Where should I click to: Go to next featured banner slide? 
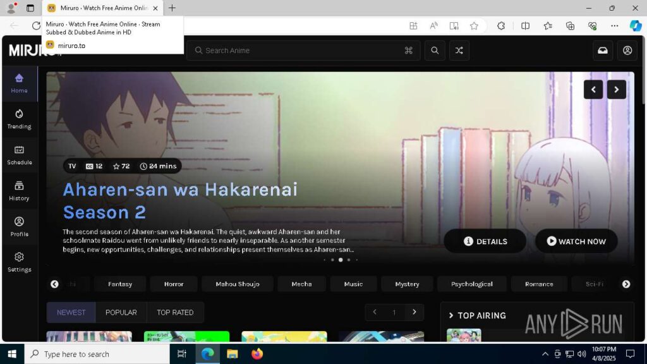coord(617,90)
